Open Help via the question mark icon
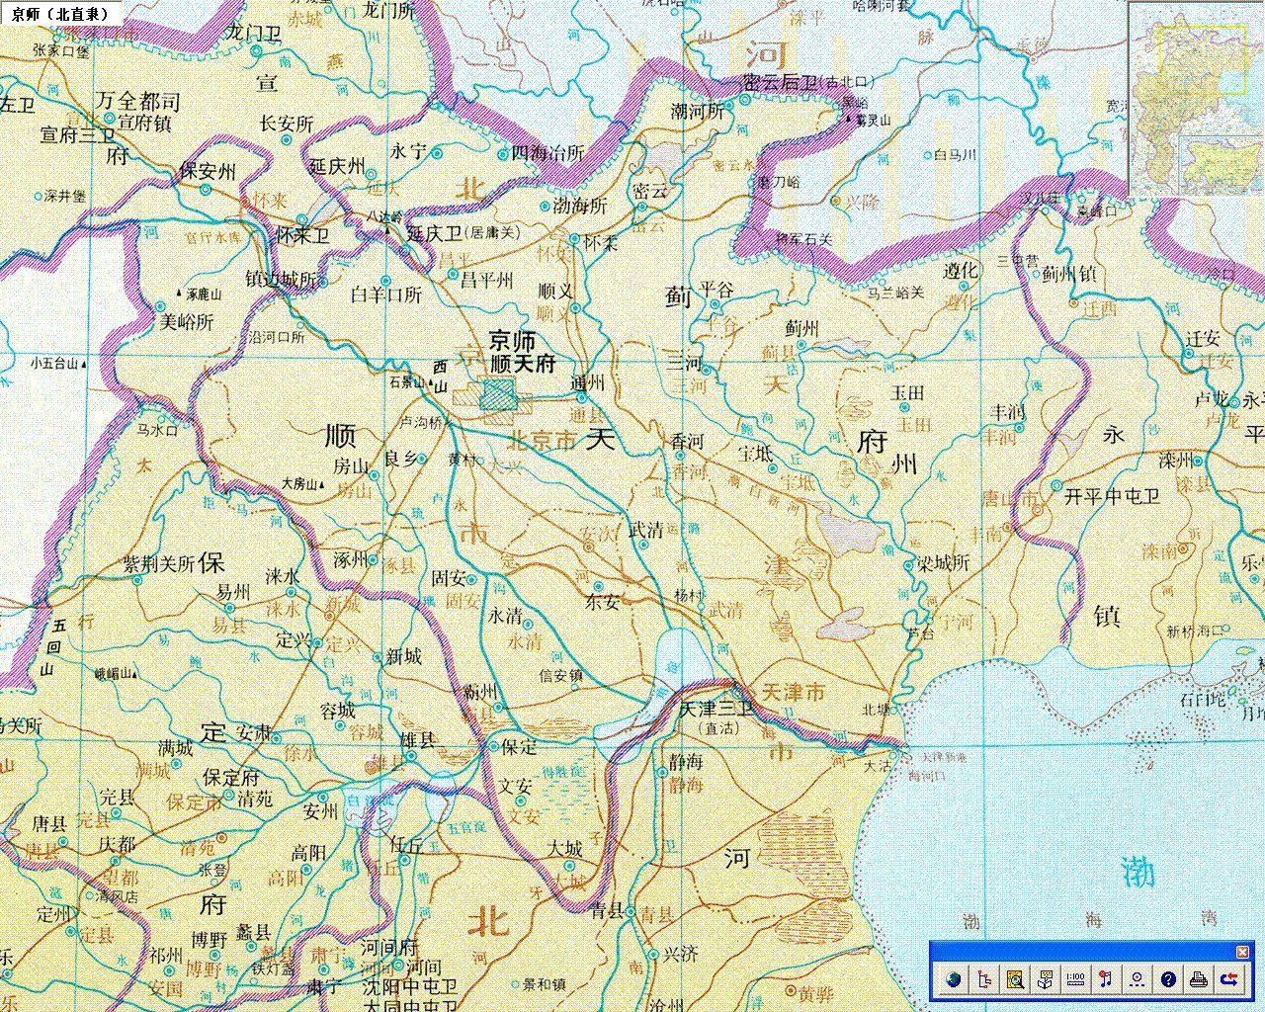 (1167, 980)
